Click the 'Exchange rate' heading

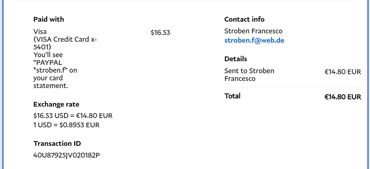(x=56, y=104)
